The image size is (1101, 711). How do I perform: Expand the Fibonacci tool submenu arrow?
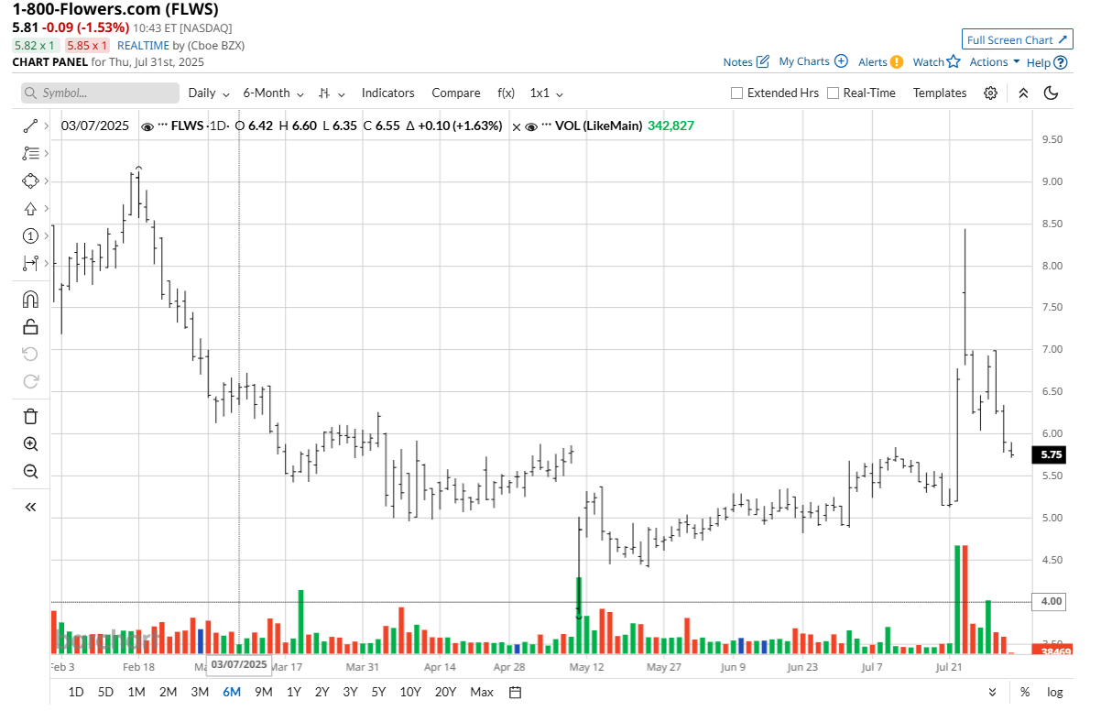coord(46,154)
